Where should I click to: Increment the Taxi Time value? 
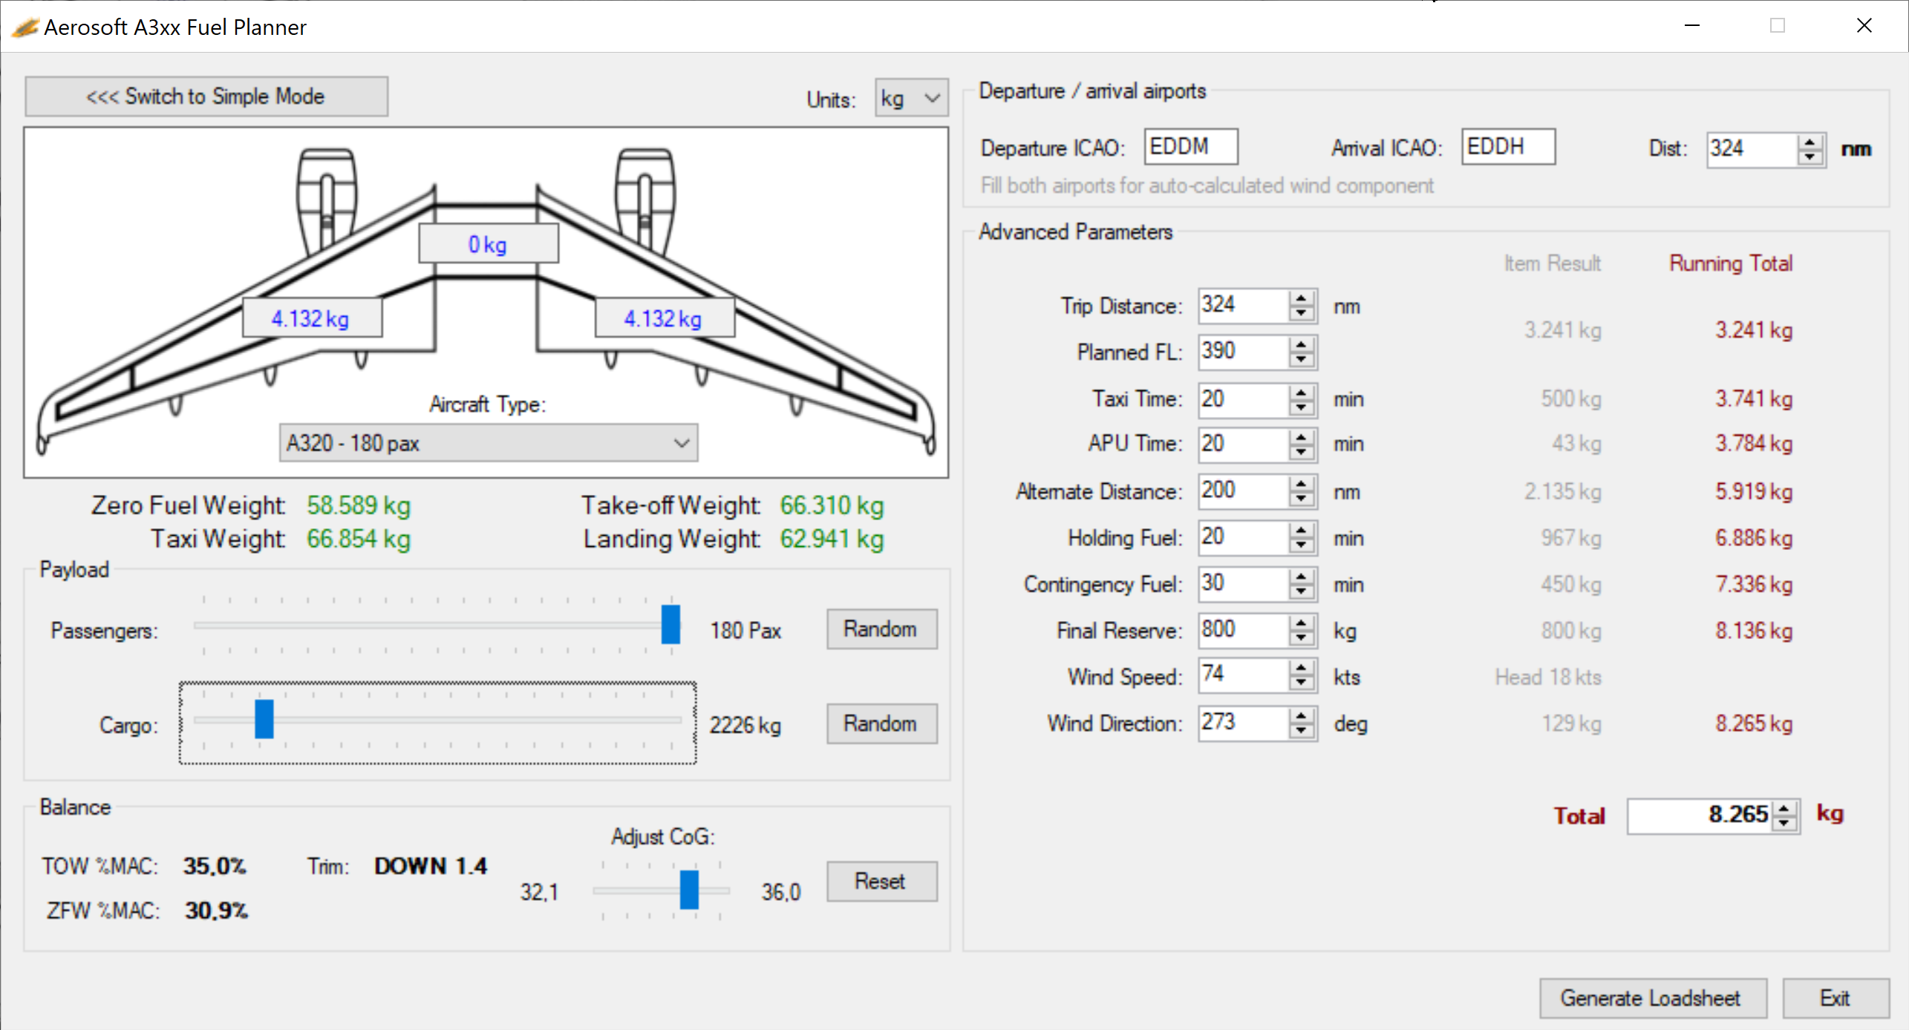point(1301,393)
